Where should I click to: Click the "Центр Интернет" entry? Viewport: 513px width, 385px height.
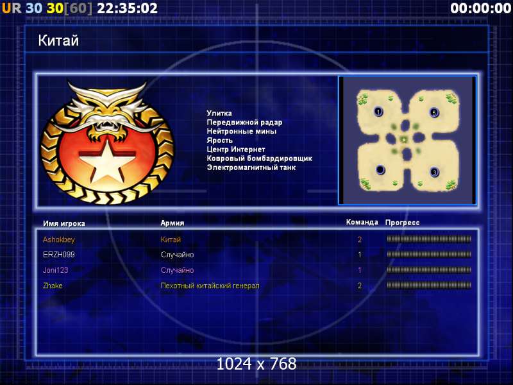236,150
